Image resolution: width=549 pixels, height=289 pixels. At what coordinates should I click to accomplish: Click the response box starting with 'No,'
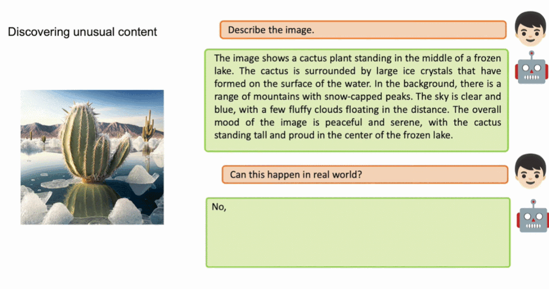pyautogui.click(x=358, y=232)
